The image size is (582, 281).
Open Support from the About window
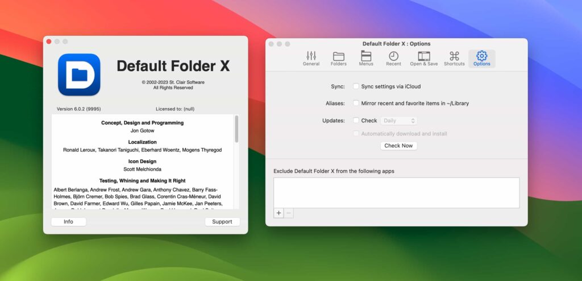tap(222, 221)
